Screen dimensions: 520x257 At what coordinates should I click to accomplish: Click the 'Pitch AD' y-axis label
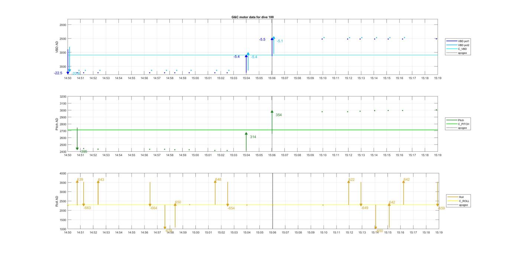coord(57,124)
